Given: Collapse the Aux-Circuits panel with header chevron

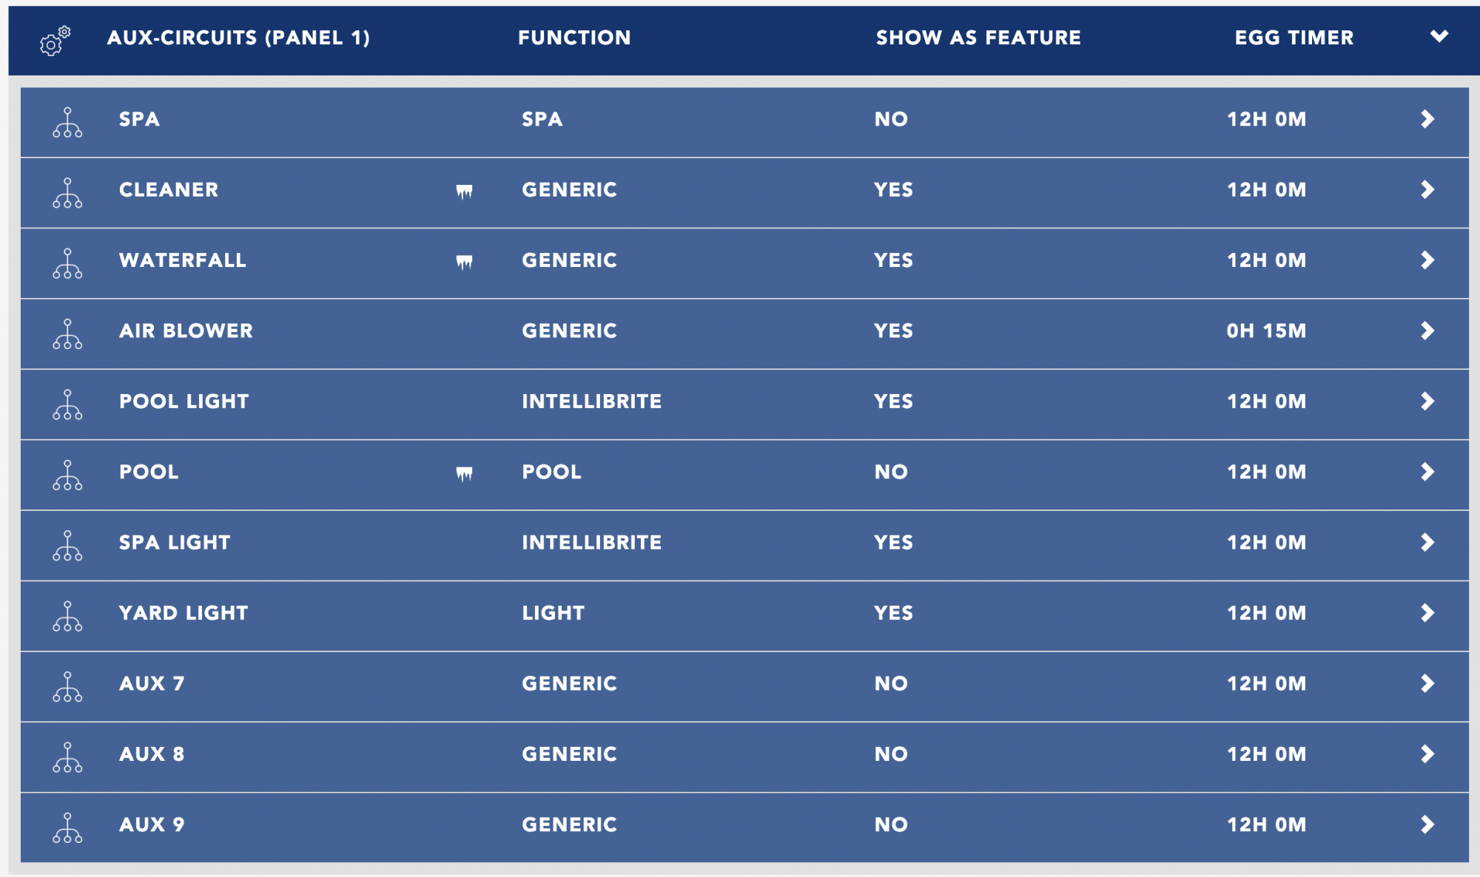Looking at the screenshot, I should point(1439,36).
